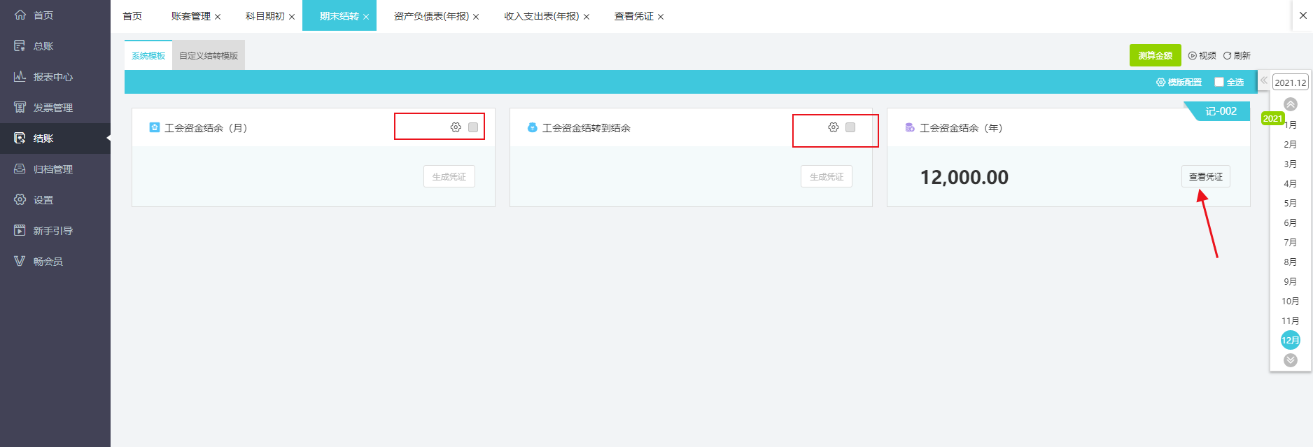This screenshot has width=1313, height=447.
Task: Tick the checkbox on 工会资金结余（月） card
Action: pos(473,127)
